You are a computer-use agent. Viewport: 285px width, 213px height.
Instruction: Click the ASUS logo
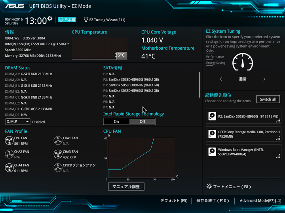(x=15, y=6)
